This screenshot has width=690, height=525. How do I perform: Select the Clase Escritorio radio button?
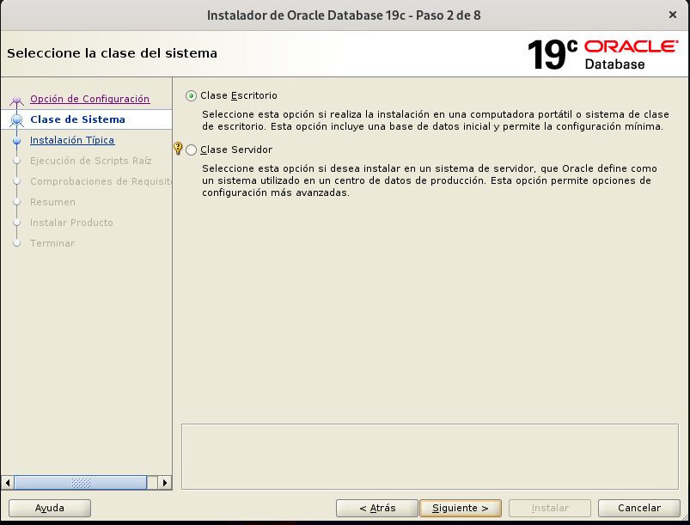tap(191, 95)
